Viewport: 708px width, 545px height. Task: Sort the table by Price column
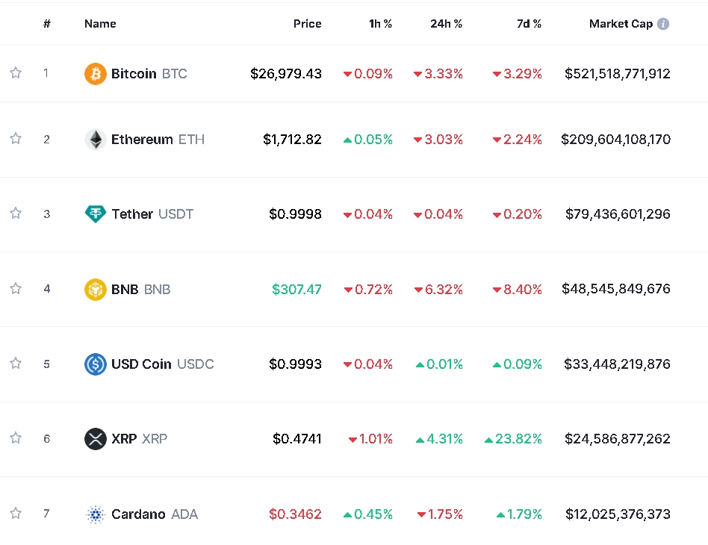[x=307, y=24]
